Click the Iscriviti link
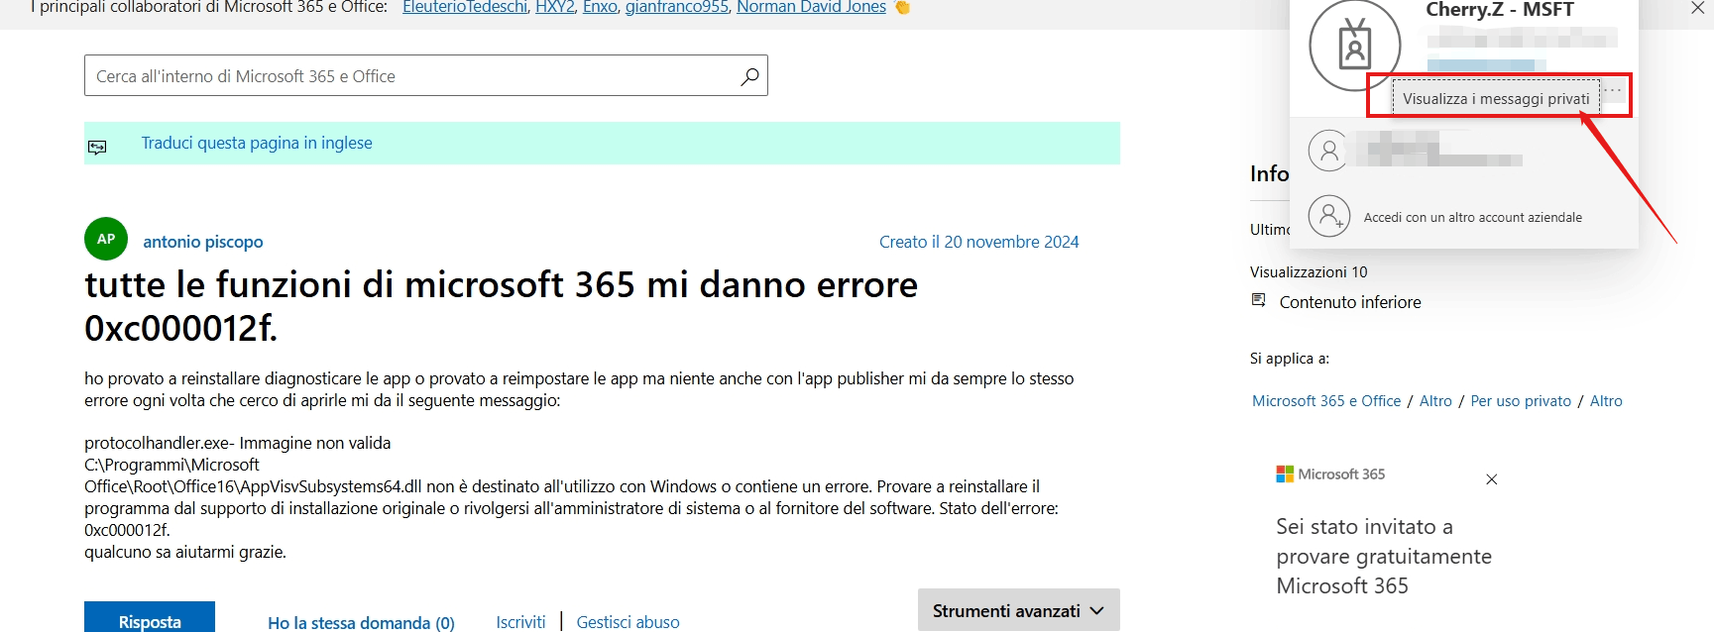Image resolution: width=1714 pixels, height=632 pixels. (520, 622)
